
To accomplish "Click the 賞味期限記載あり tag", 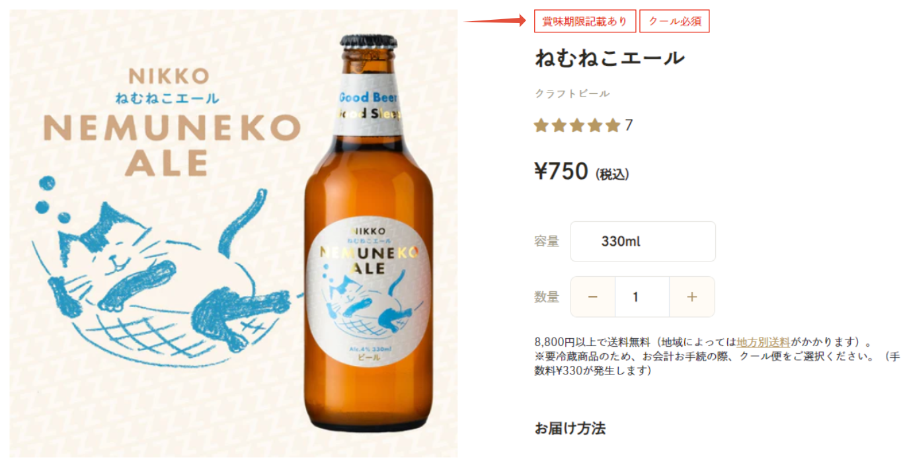I will tap(585, 21).
